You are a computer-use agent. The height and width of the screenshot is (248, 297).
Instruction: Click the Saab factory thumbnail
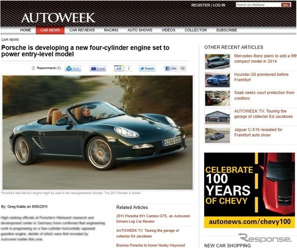218,98
